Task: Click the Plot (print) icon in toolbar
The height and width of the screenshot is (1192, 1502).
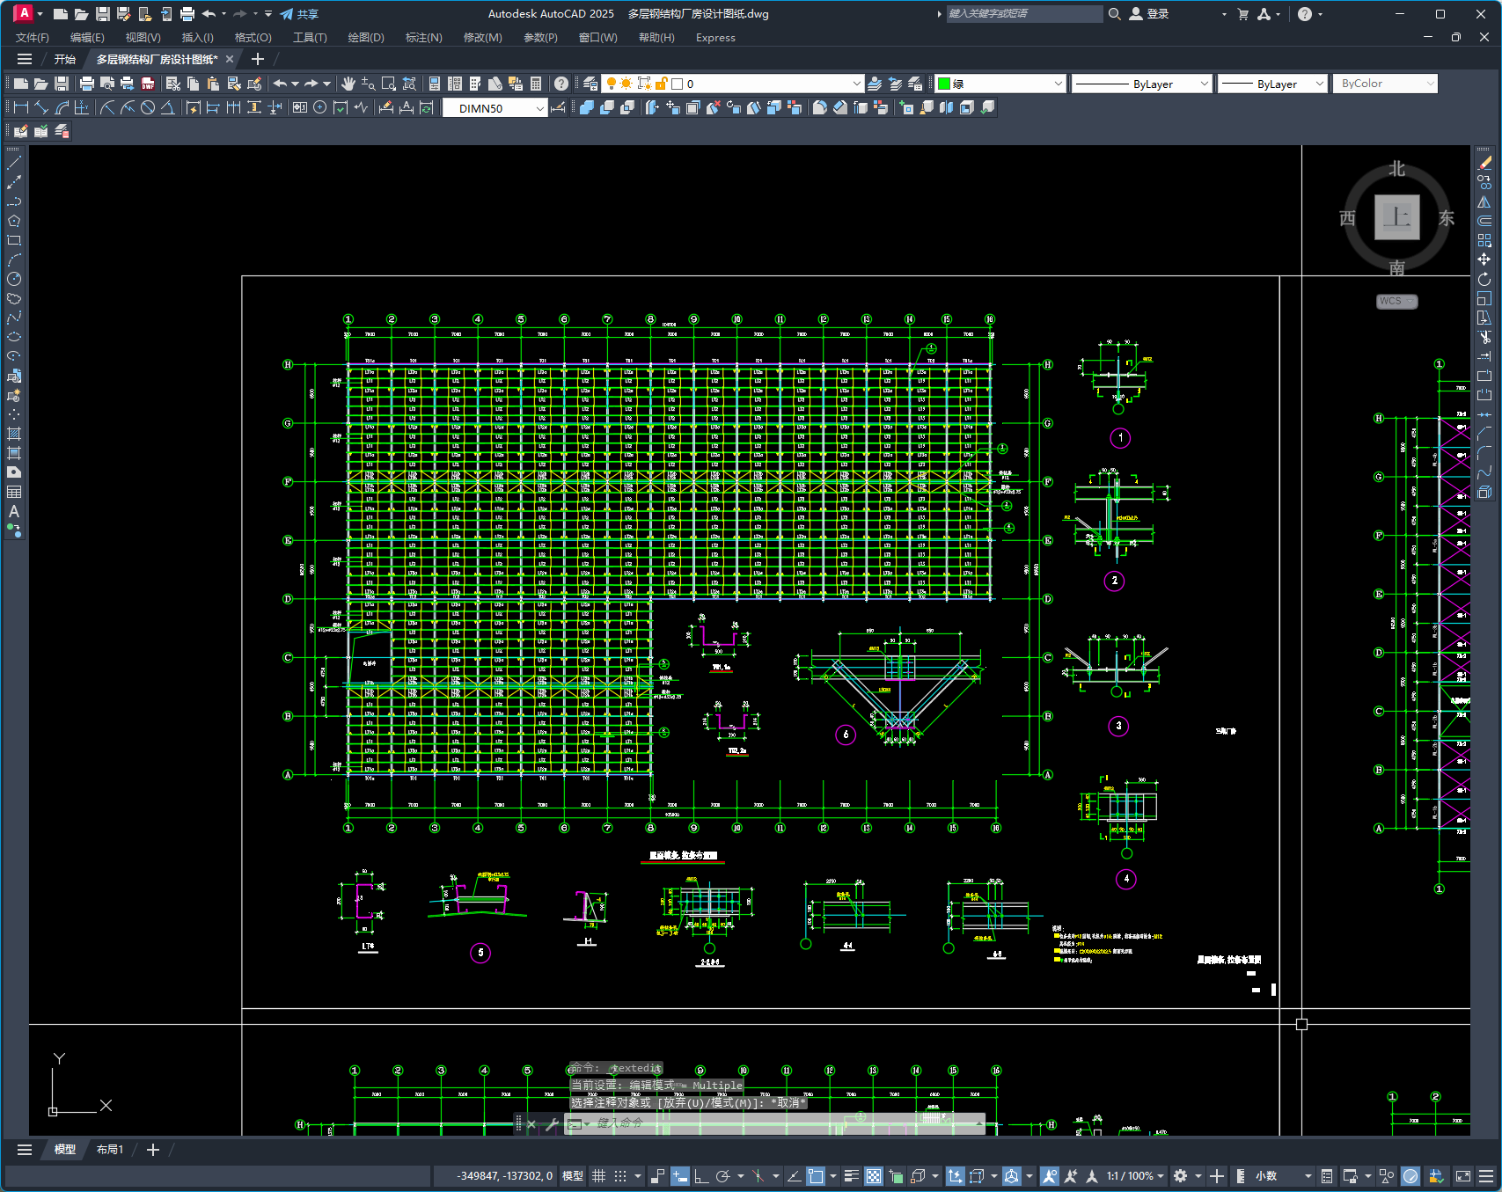Action: coord(87,84)
